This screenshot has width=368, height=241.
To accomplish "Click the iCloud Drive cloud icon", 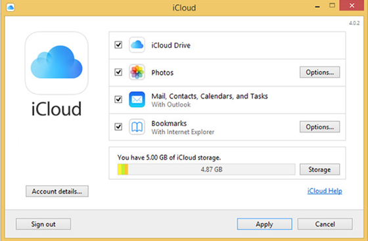I will coord(137,45).
